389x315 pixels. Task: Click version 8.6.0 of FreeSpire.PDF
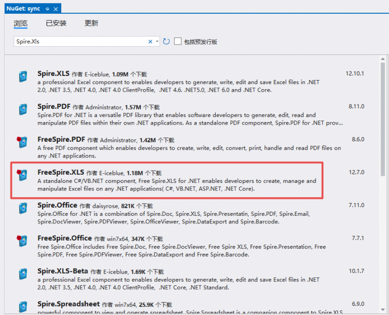tap(358, 139)
